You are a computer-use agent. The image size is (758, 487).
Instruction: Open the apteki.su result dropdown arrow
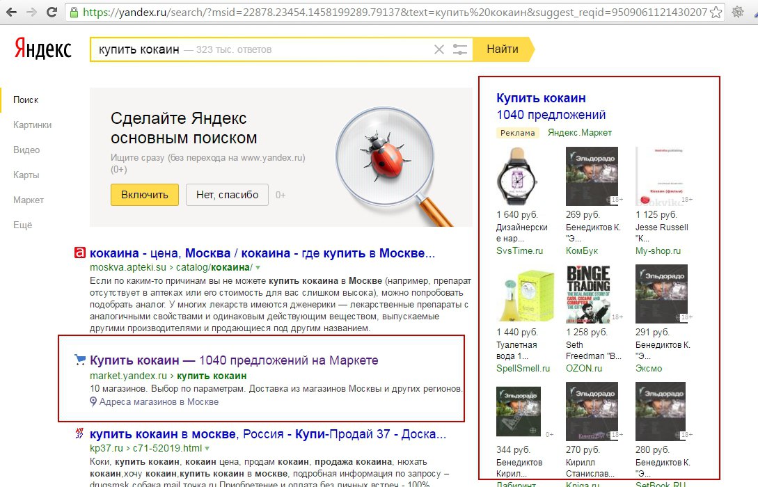point(258,268)
